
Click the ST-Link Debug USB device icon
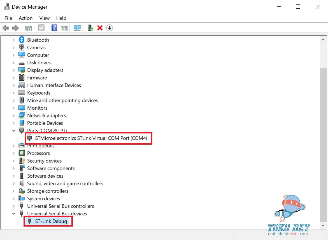29,221
